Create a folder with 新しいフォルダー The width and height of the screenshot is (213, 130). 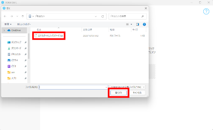pos(24,24)
